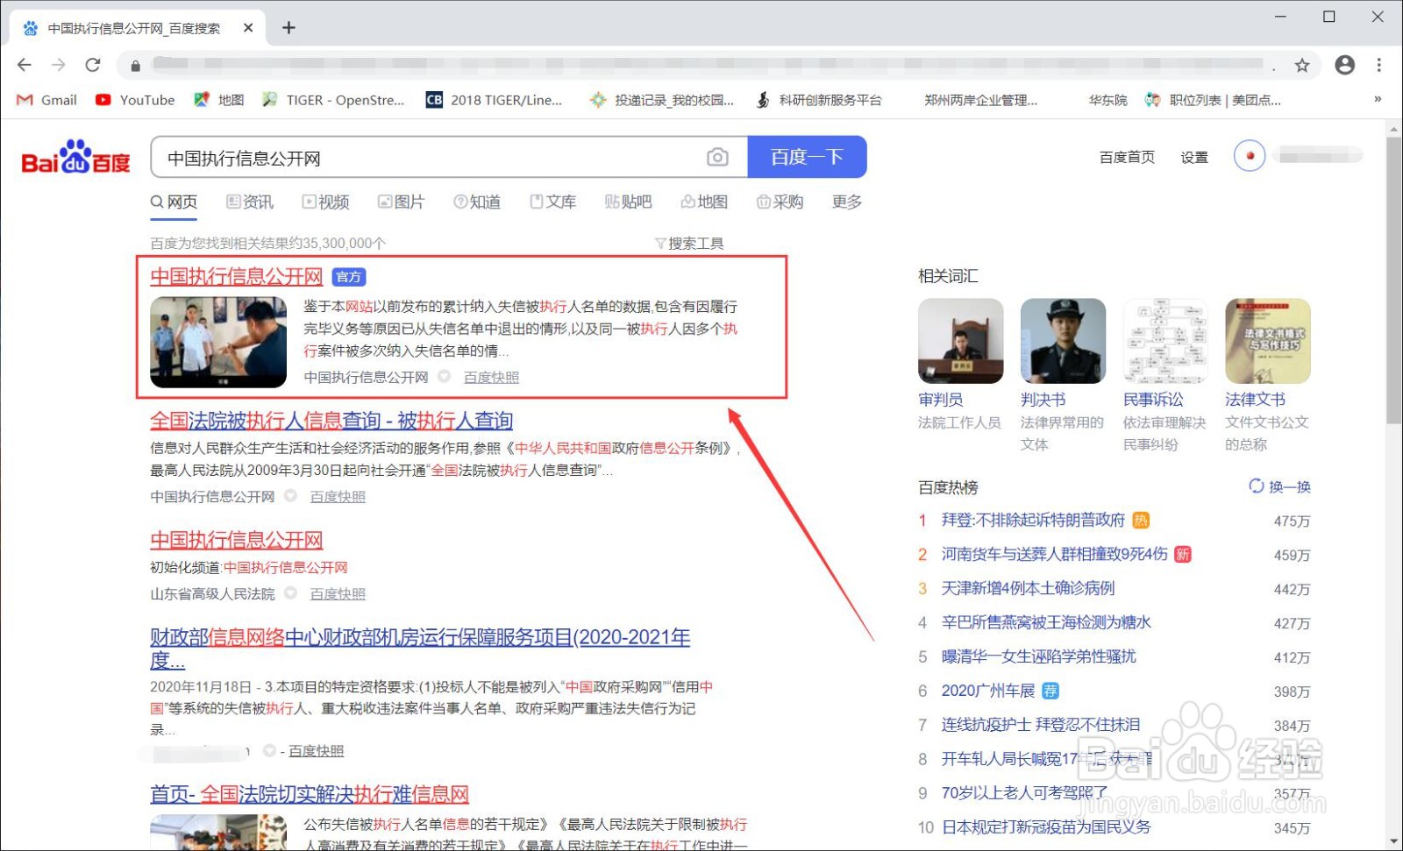Open the 地图 bookmark
Image resolution: width=1403 pixels, height=851 pixels.
pos(219,100)
